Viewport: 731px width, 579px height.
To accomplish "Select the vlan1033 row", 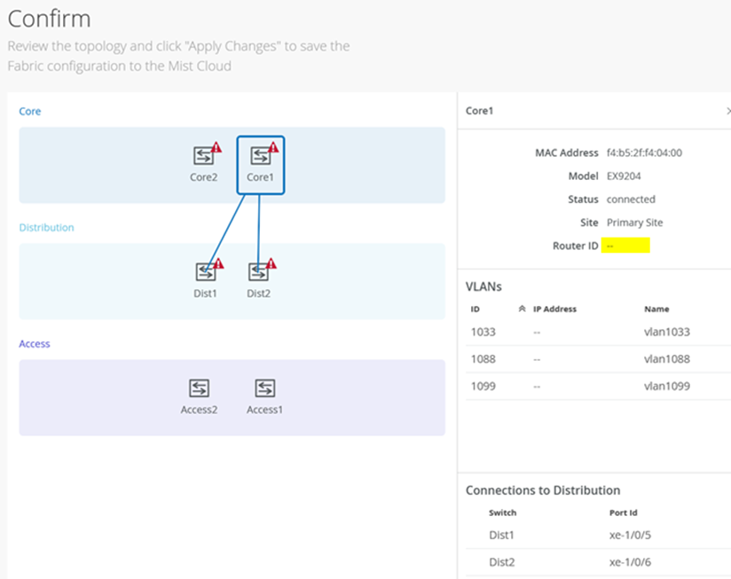I will pos(594,333).
